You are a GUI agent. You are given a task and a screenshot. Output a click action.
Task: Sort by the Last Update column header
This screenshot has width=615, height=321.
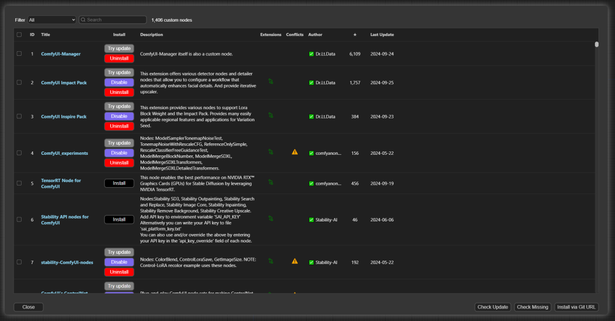382,35
